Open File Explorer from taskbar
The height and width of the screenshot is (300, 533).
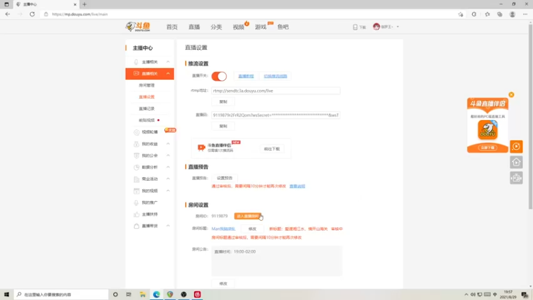(x=143, y=294)
